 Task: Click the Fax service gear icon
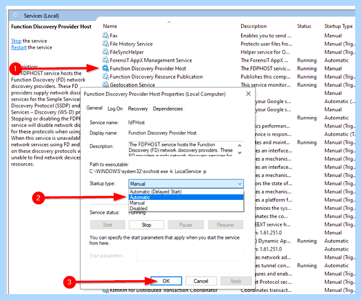[x=105, y=36]
